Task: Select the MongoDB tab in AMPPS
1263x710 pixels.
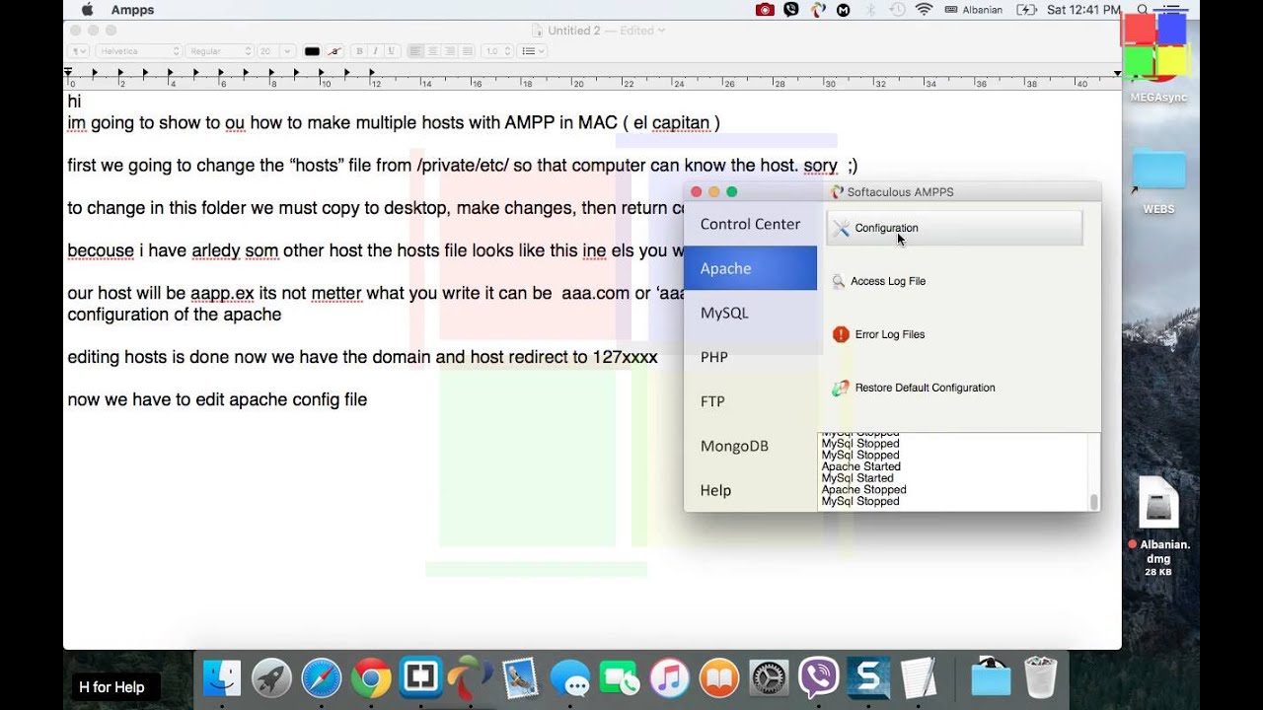Action: pyautogui.click(x=750, y=446)
